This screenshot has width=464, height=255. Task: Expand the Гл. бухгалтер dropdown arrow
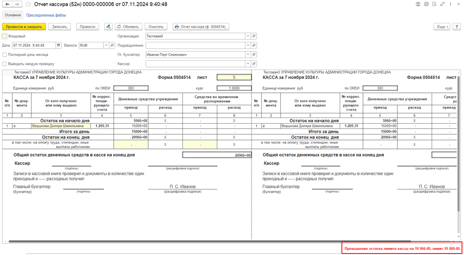click(x=248, y=55)
